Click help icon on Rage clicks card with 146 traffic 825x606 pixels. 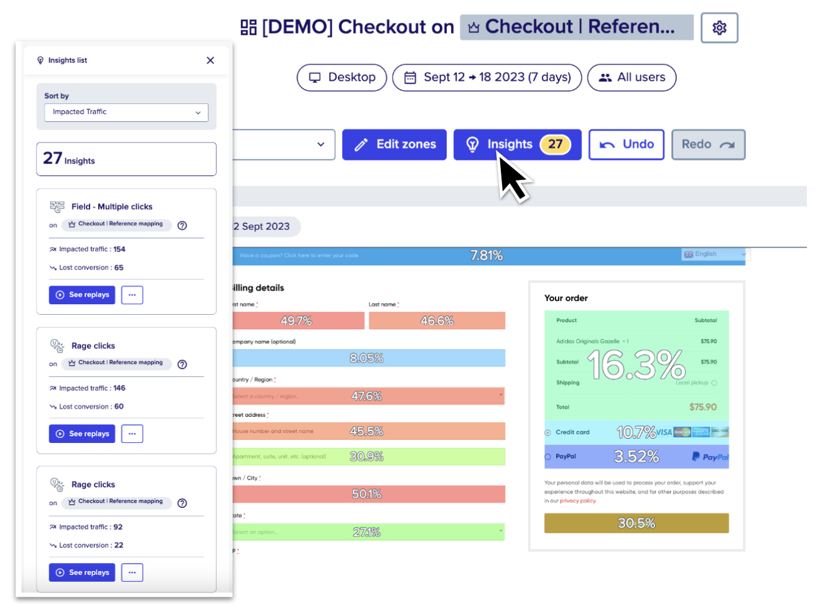tap(182, 365)
